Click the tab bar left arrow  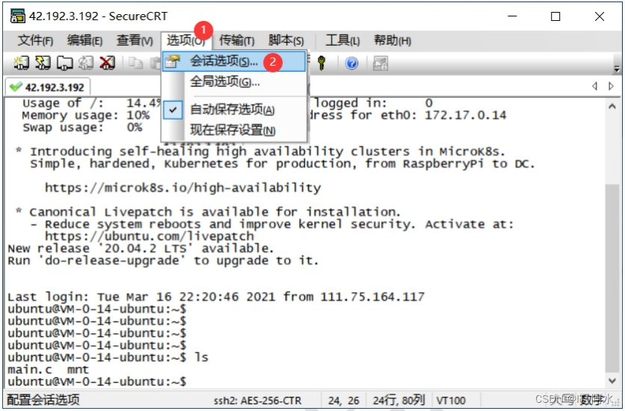click(x=594, y=86)
